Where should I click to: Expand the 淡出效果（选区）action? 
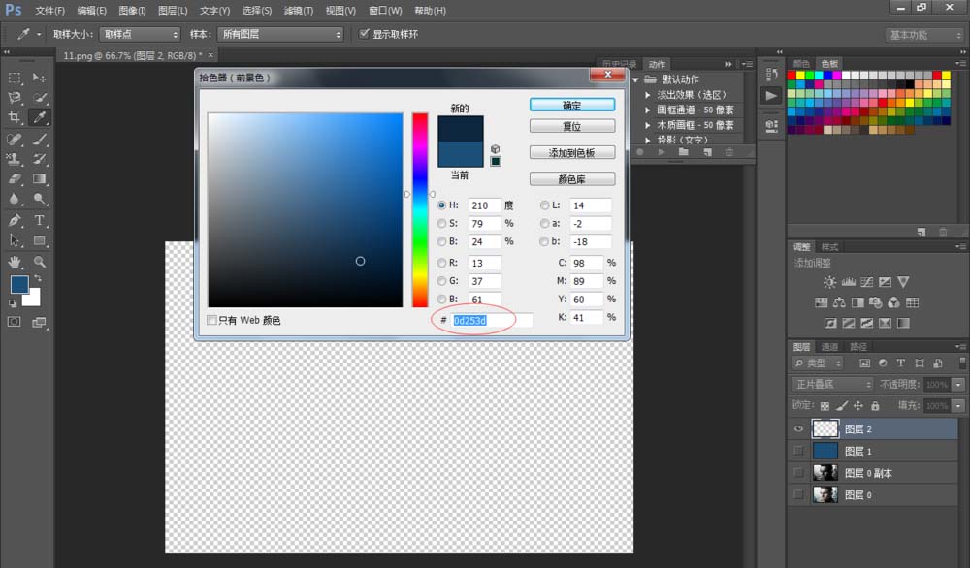click(648, 95)
